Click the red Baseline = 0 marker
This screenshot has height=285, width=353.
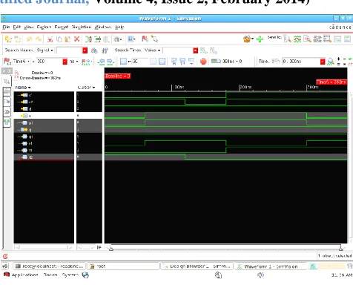coord(118,76)
